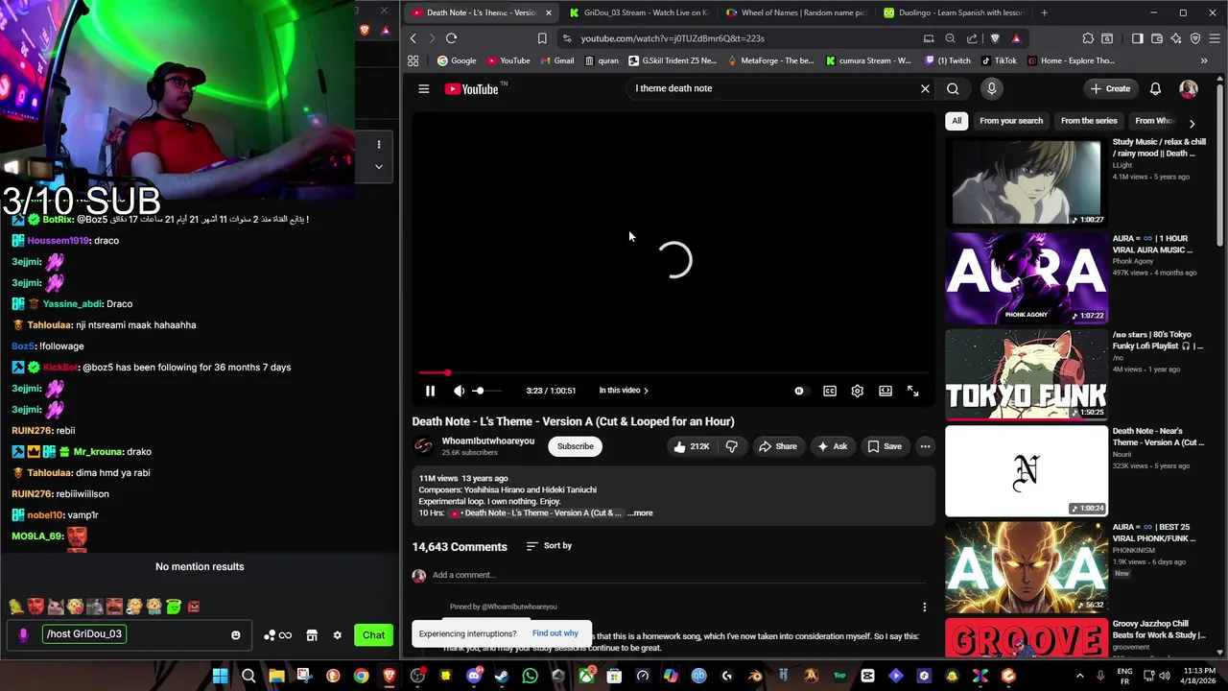Viewport: 1228px width, 691px height.
Task: Select the All filter chip
Action: [956, 121]
